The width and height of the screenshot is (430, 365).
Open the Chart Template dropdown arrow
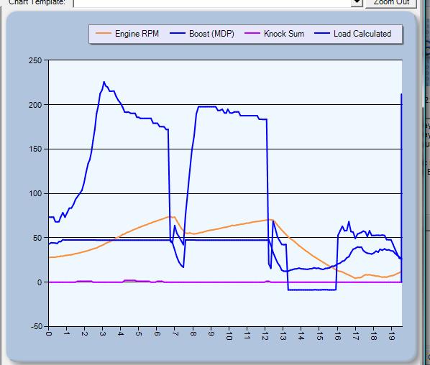(357, 3)
